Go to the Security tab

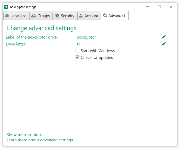point(65,16)
